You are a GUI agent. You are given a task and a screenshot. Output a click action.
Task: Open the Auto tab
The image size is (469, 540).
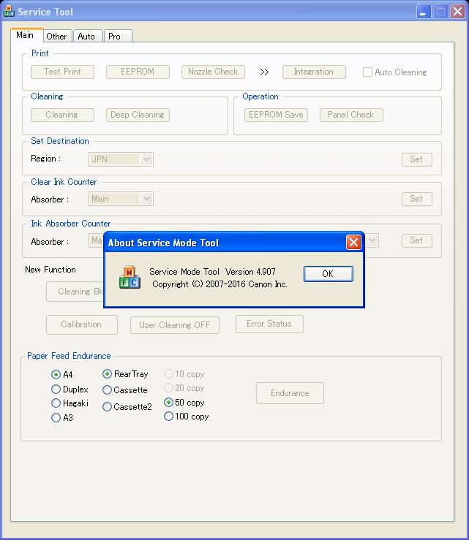[86, 36]
